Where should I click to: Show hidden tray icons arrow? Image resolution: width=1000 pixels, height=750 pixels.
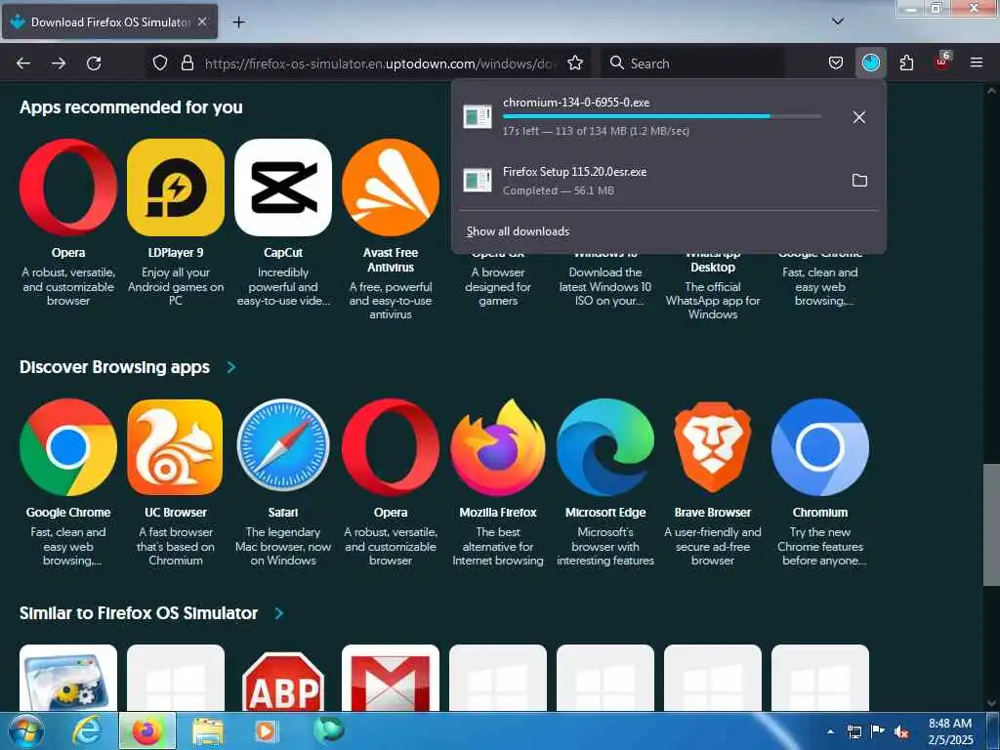pos(830,732)
